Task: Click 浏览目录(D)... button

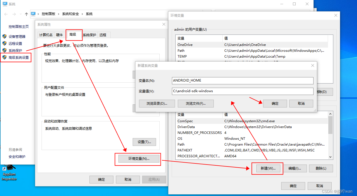Action: pyautogui.click(x=157, y=103)
